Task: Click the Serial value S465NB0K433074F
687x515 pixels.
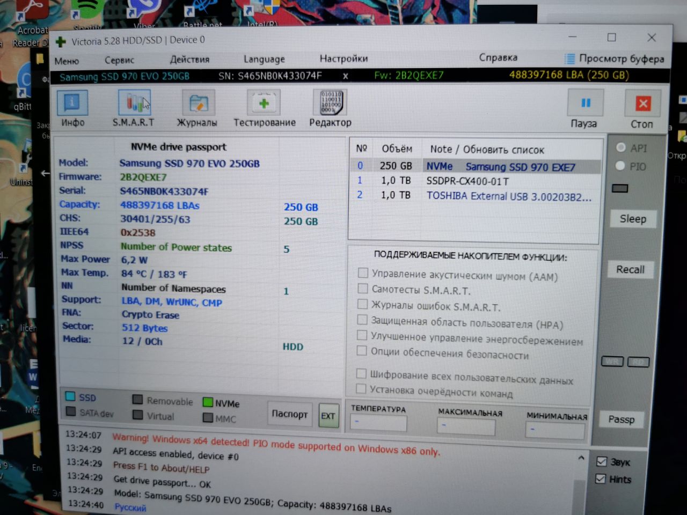Action: 164,191
